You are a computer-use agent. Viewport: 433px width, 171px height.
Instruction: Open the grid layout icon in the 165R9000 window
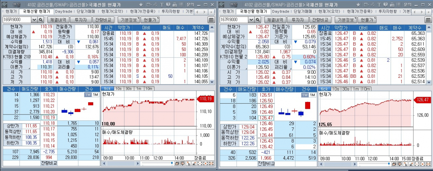[x=211, y=20]
